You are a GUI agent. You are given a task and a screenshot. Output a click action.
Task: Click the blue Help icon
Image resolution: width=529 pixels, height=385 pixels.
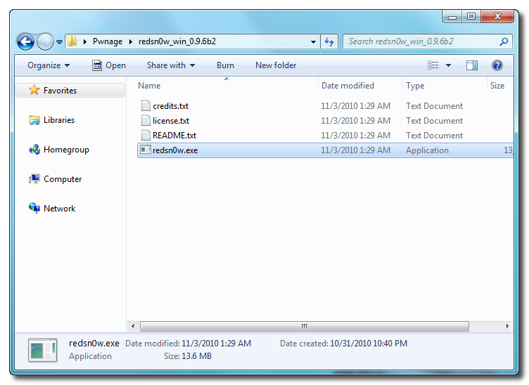(497, 65)
